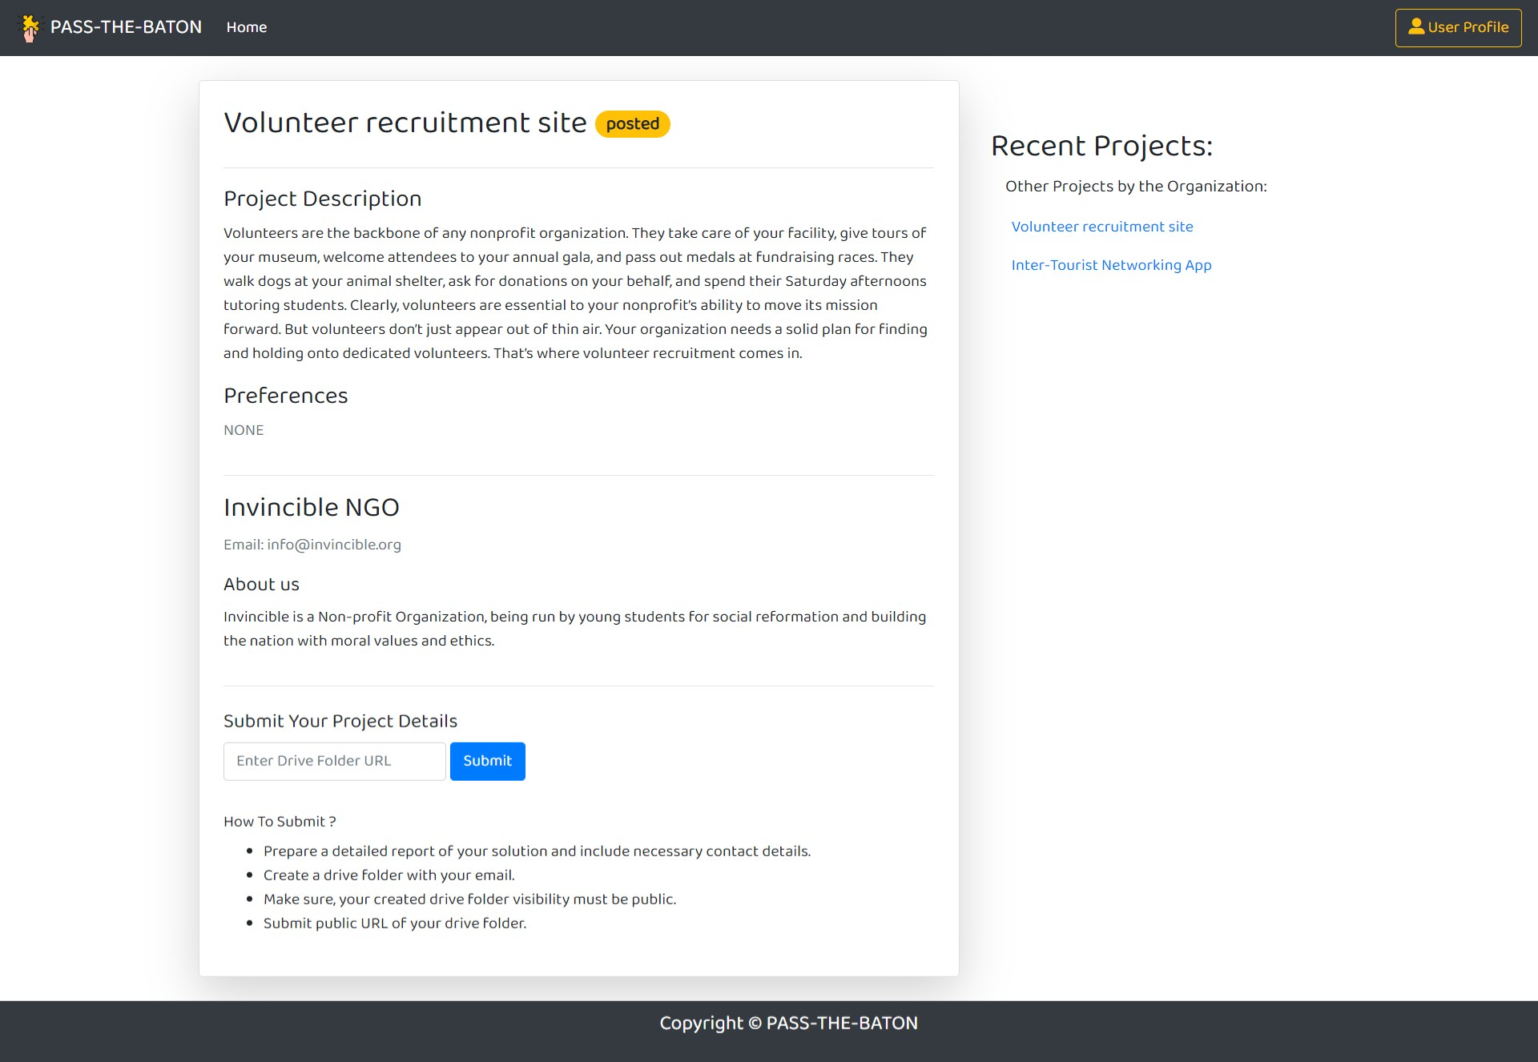Image resolution: width=1538 pixels, height=1062 pixels.
Task: Open the User Profile button
Action: tap(1457, 28)
